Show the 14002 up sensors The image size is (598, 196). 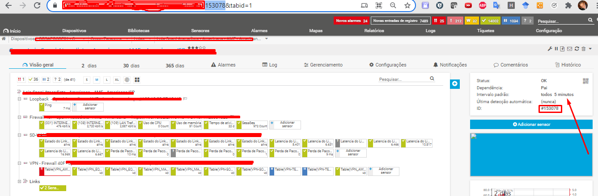(491, 21)
